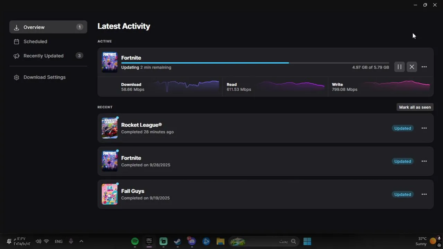Viewport: 443px width, 249px height.
Task: Click Epic Games Launcher taskbar icon
Action: [x=149, y=241]
